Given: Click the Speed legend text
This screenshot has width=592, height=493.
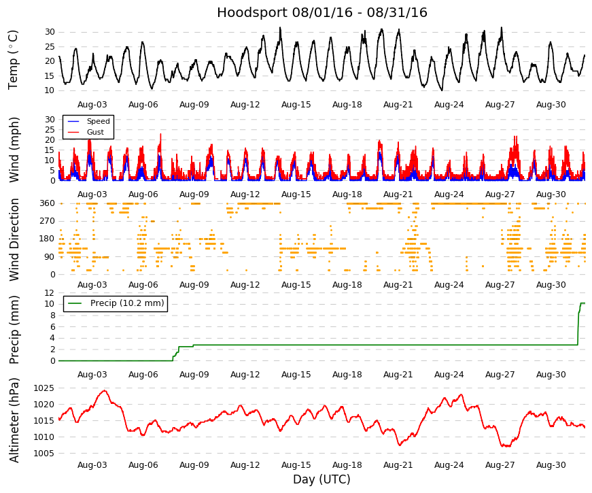Looking at the screenshot, I should [x=98, y=121].
